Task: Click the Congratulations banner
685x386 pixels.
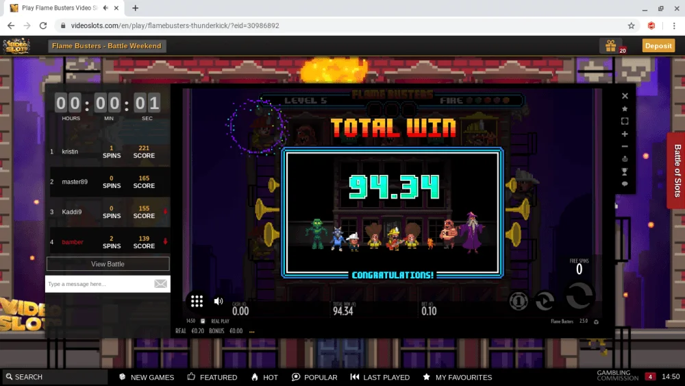Action: pyautogui.click(x=393, y=275)
